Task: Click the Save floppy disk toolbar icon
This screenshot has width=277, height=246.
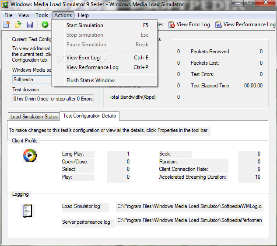Action: pos(30,24)
